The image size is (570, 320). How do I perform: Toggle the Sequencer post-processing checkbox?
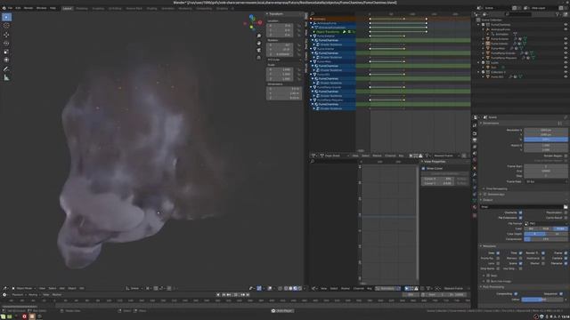(561, 294)
